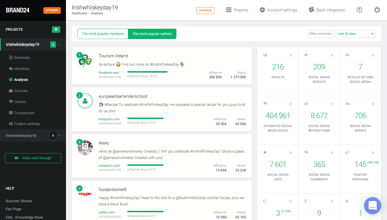Collapse the Irishwhiskeyday19 project chevron
Screen dimensions: 387x220
click(x=59, y=45)
